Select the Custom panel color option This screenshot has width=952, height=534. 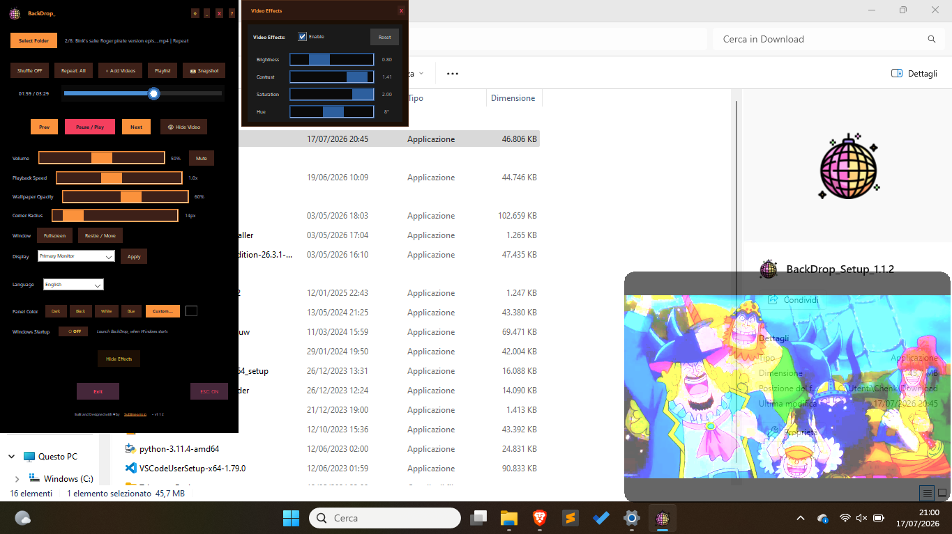(x=163, y=311)
